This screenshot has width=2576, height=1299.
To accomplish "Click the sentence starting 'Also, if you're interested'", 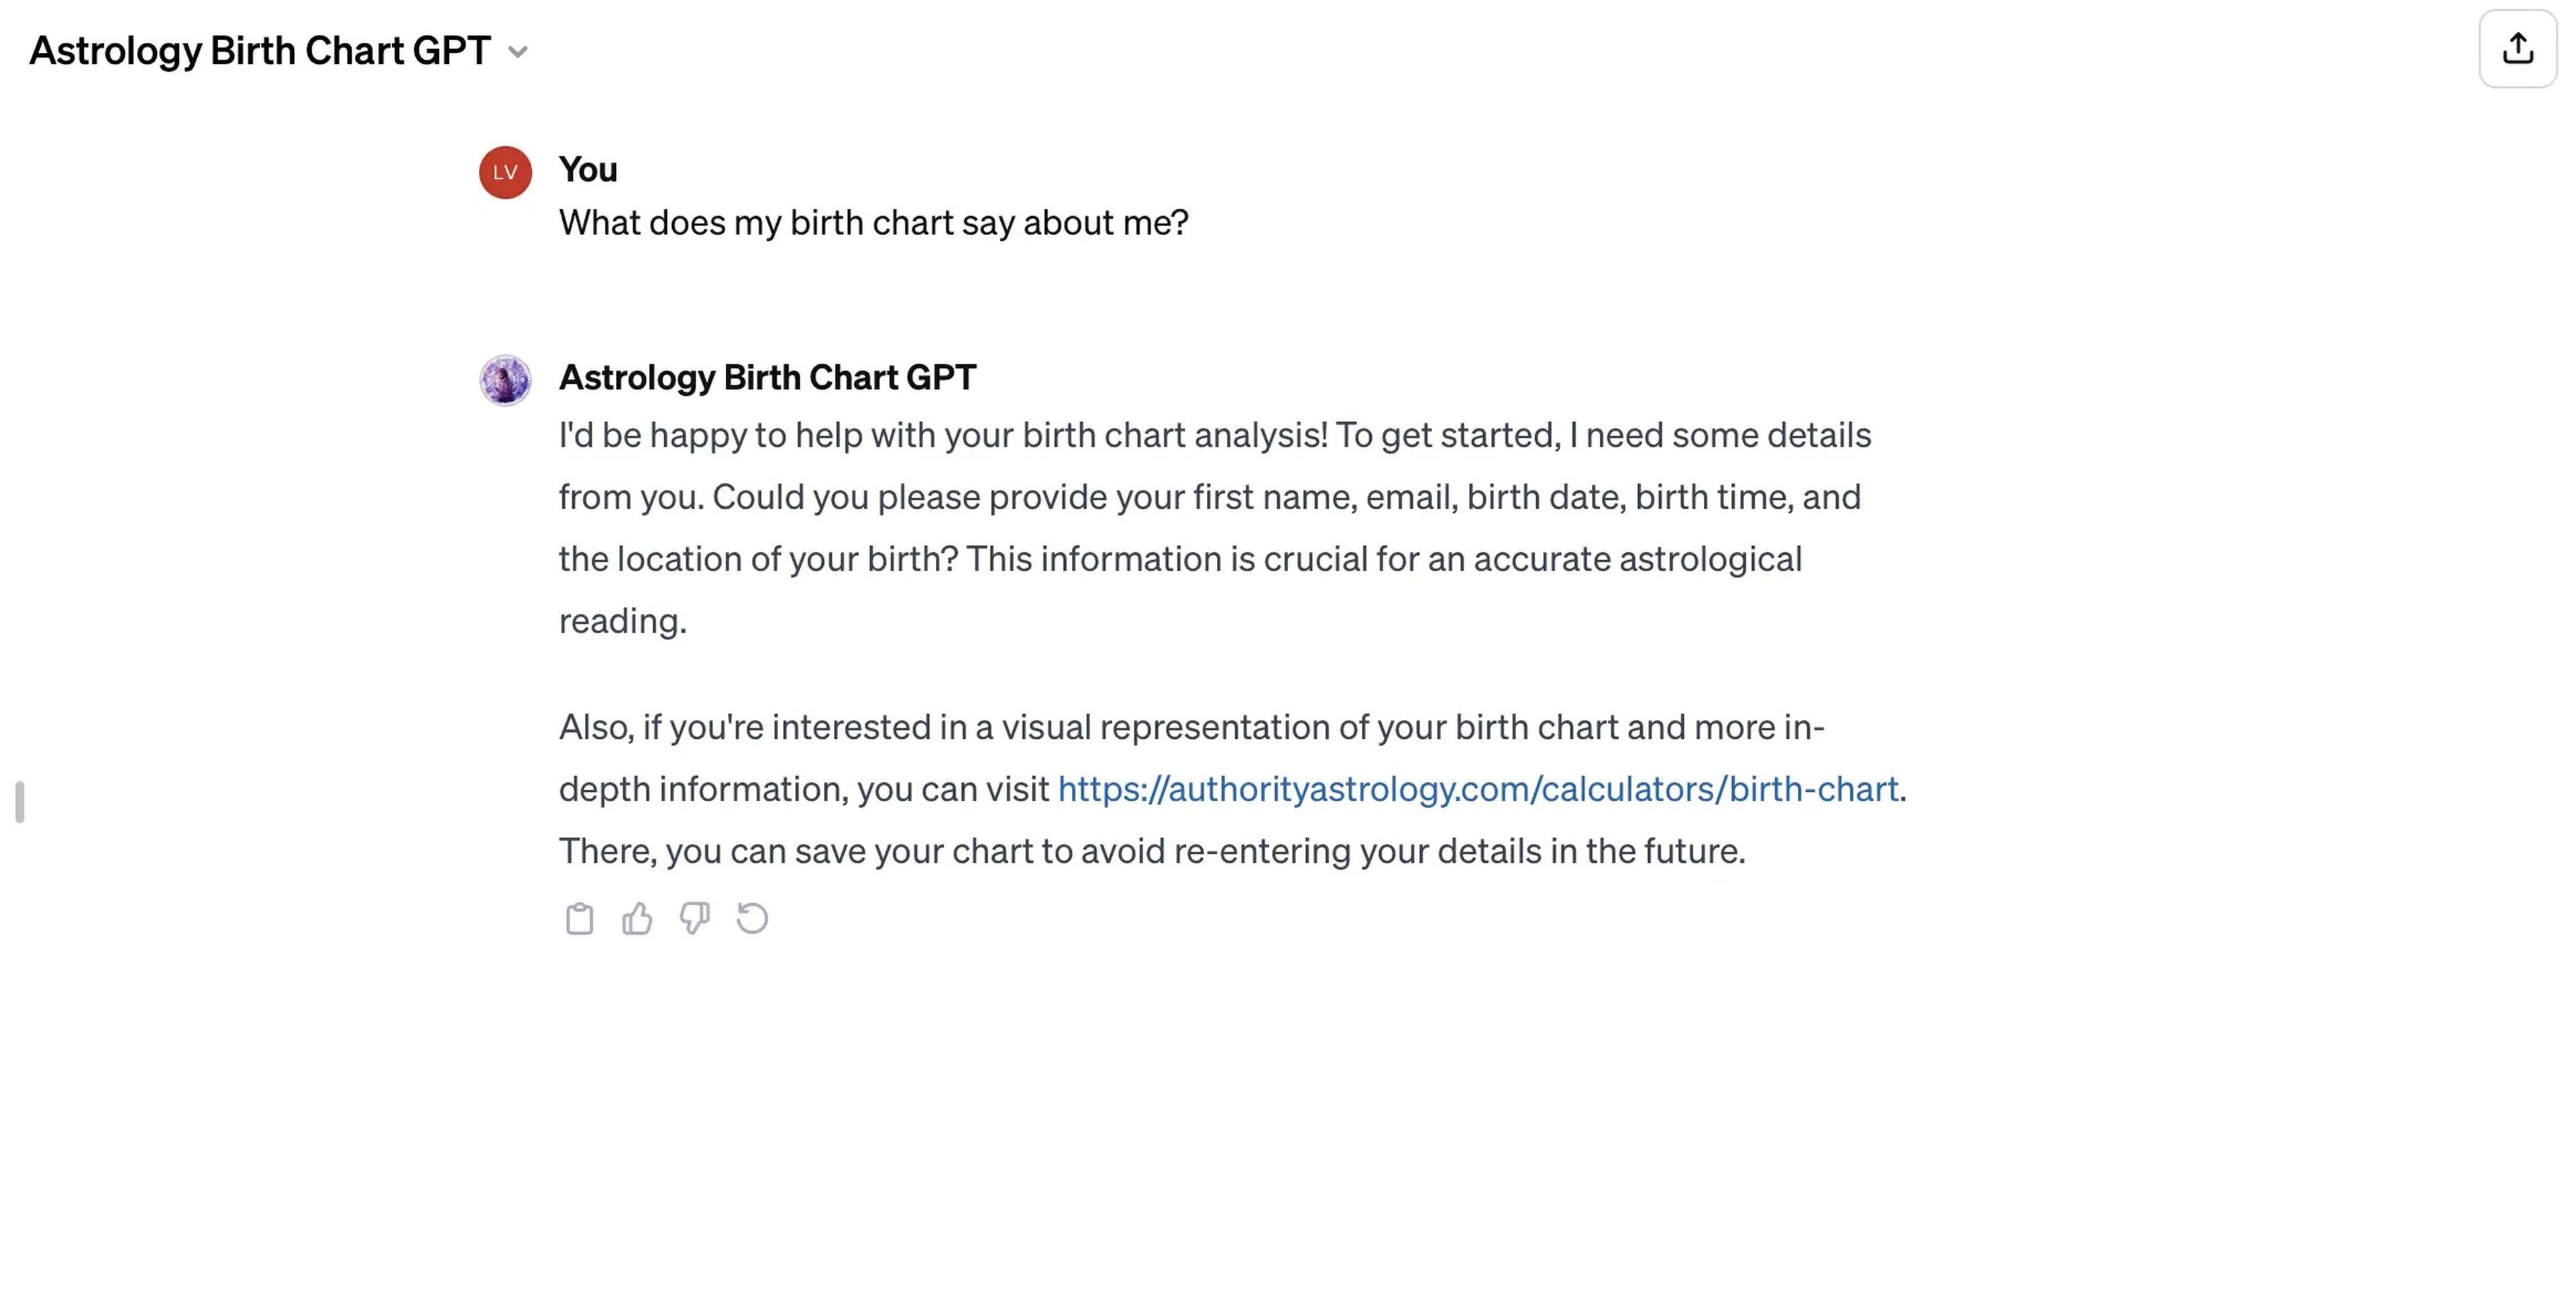I will (1233, 758).
